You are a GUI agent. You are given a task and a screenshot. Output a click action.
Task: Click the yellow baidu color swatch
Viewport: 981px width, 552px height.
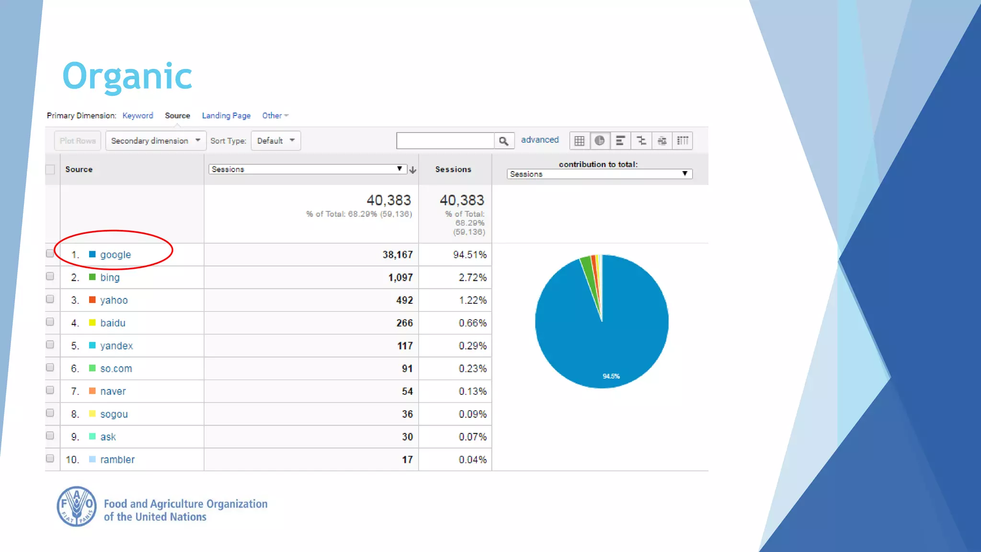pyautogui.click(x=92, y=322)
